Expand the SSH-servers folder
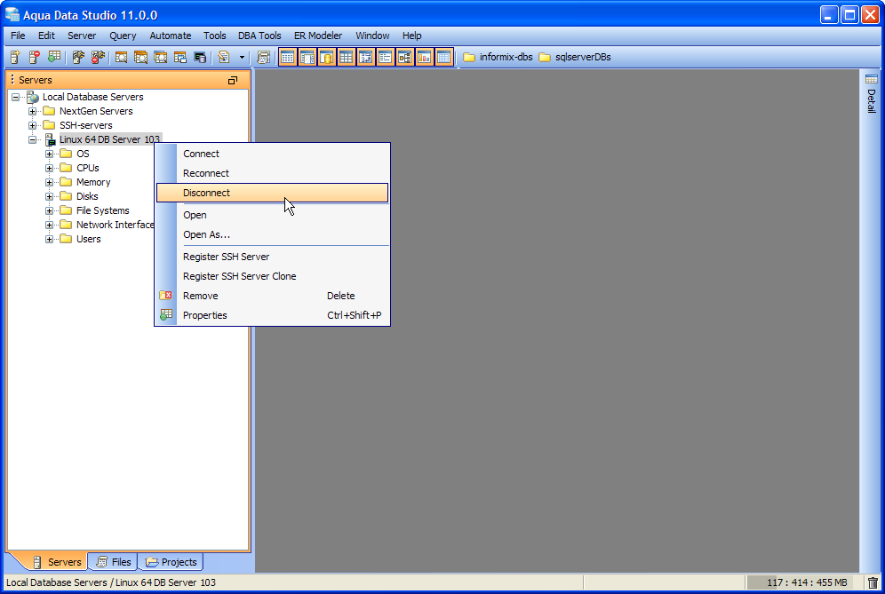Image resolution: width=885 pixels, height=594 pixels. click(x=32, y=125)
